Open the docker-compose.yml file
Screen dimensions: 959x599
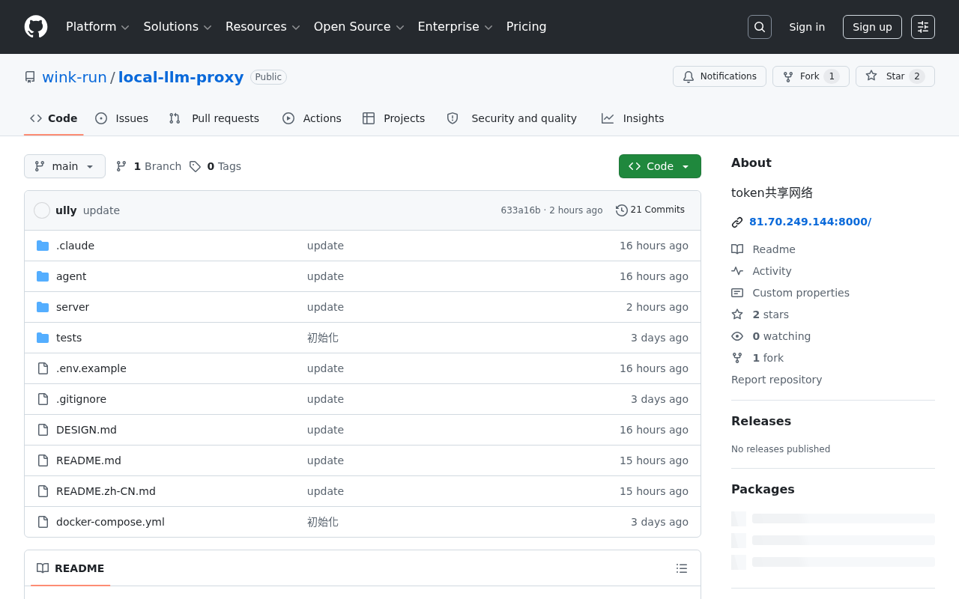click(x=110, y=522)
